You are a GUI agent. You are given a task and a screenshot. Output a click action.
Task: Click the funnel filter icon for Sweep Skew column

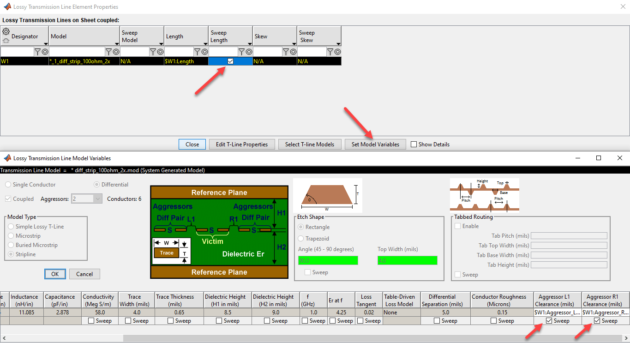(331, 52)
